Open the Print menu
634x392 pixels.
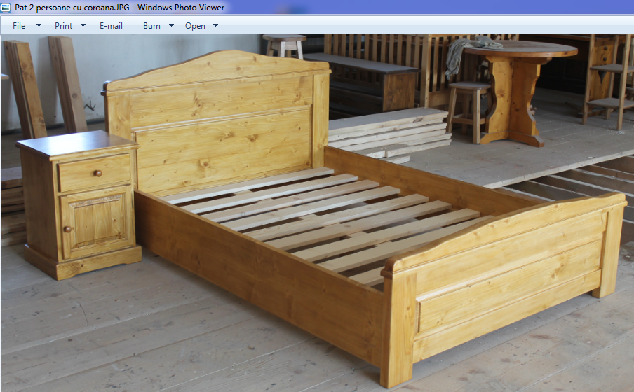tap(64, 26)
